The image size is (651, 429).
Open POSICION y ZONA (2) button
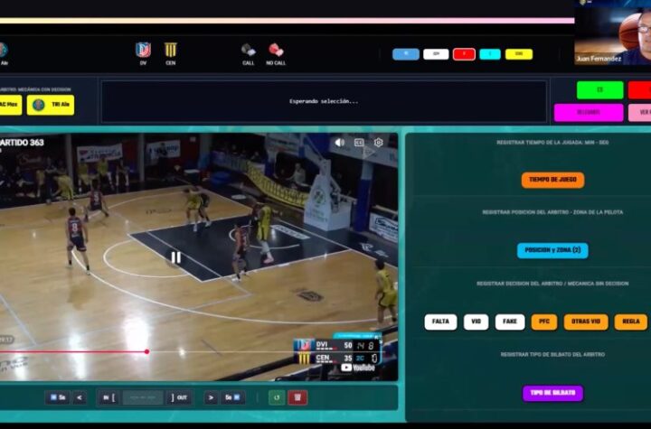pos(552,250)
